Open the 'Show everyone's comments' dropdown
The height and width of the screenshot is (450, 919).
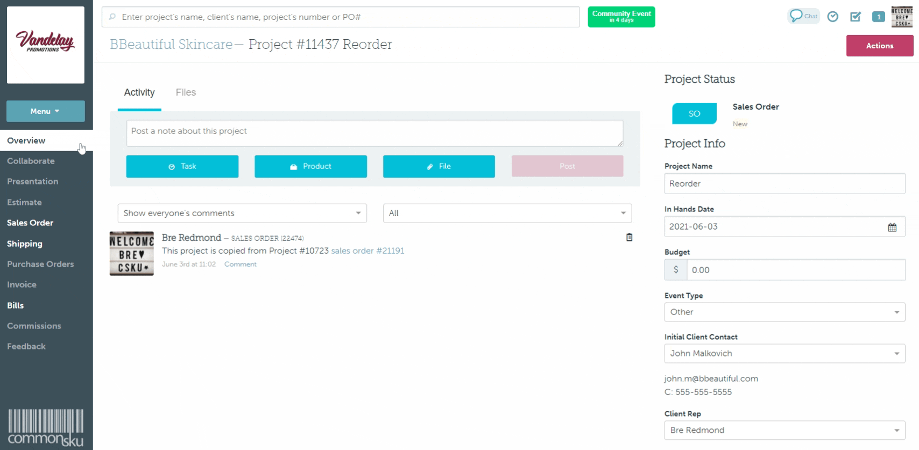click(242, 213)
